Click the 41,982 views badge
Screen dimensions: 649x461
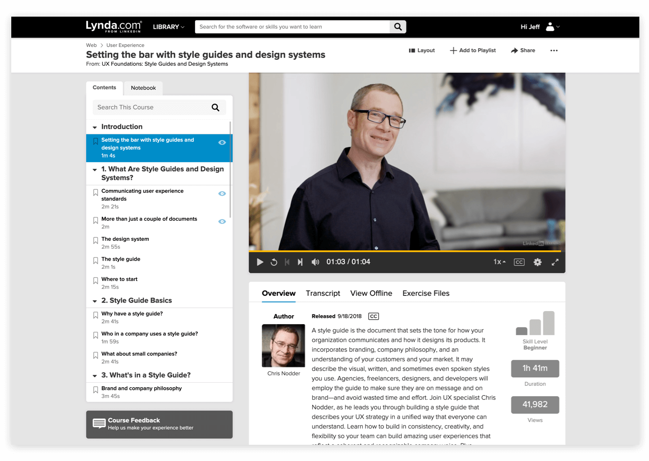pyautogui.click(x=535, y=405)
